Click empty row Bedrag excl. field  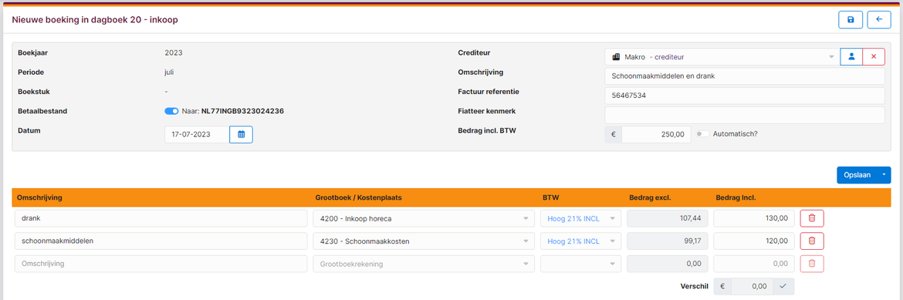(x=667, y=264)
